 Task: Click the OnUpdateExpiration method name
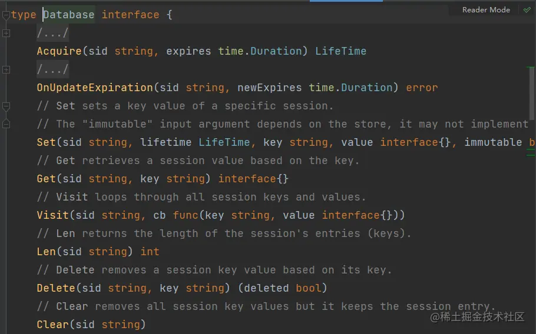coord(94,88)
